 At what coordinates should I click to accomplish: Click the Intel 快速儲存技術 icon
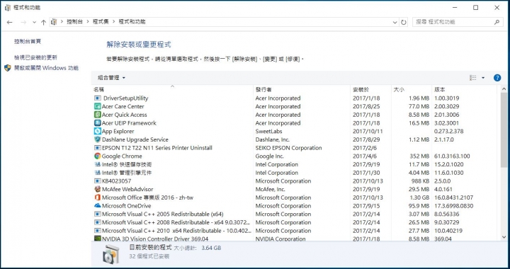[98, 164]
